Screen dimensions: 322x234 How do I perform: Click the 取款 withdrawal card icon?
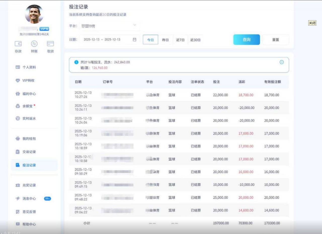50,44
